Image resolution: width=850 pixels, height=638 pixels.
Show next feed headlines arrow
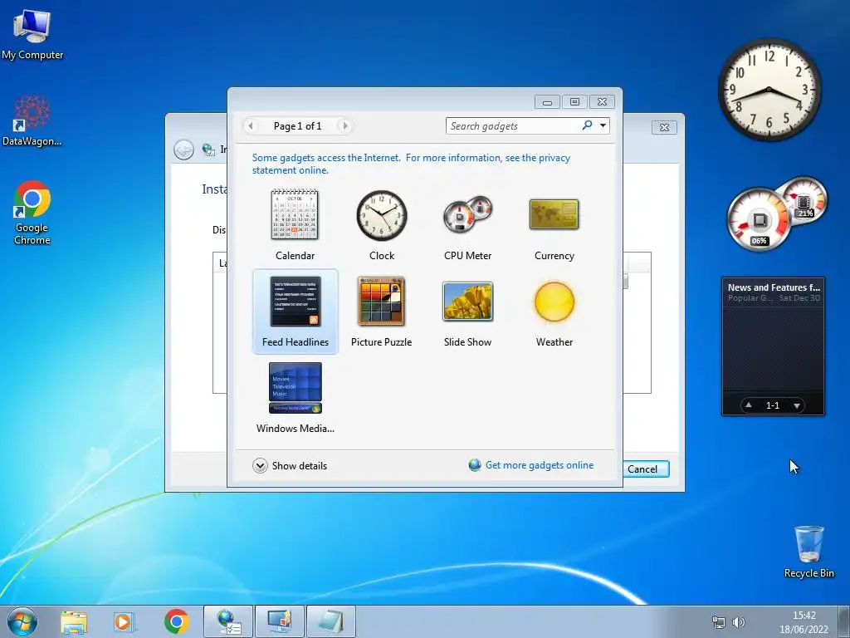(x=796, y=405)
